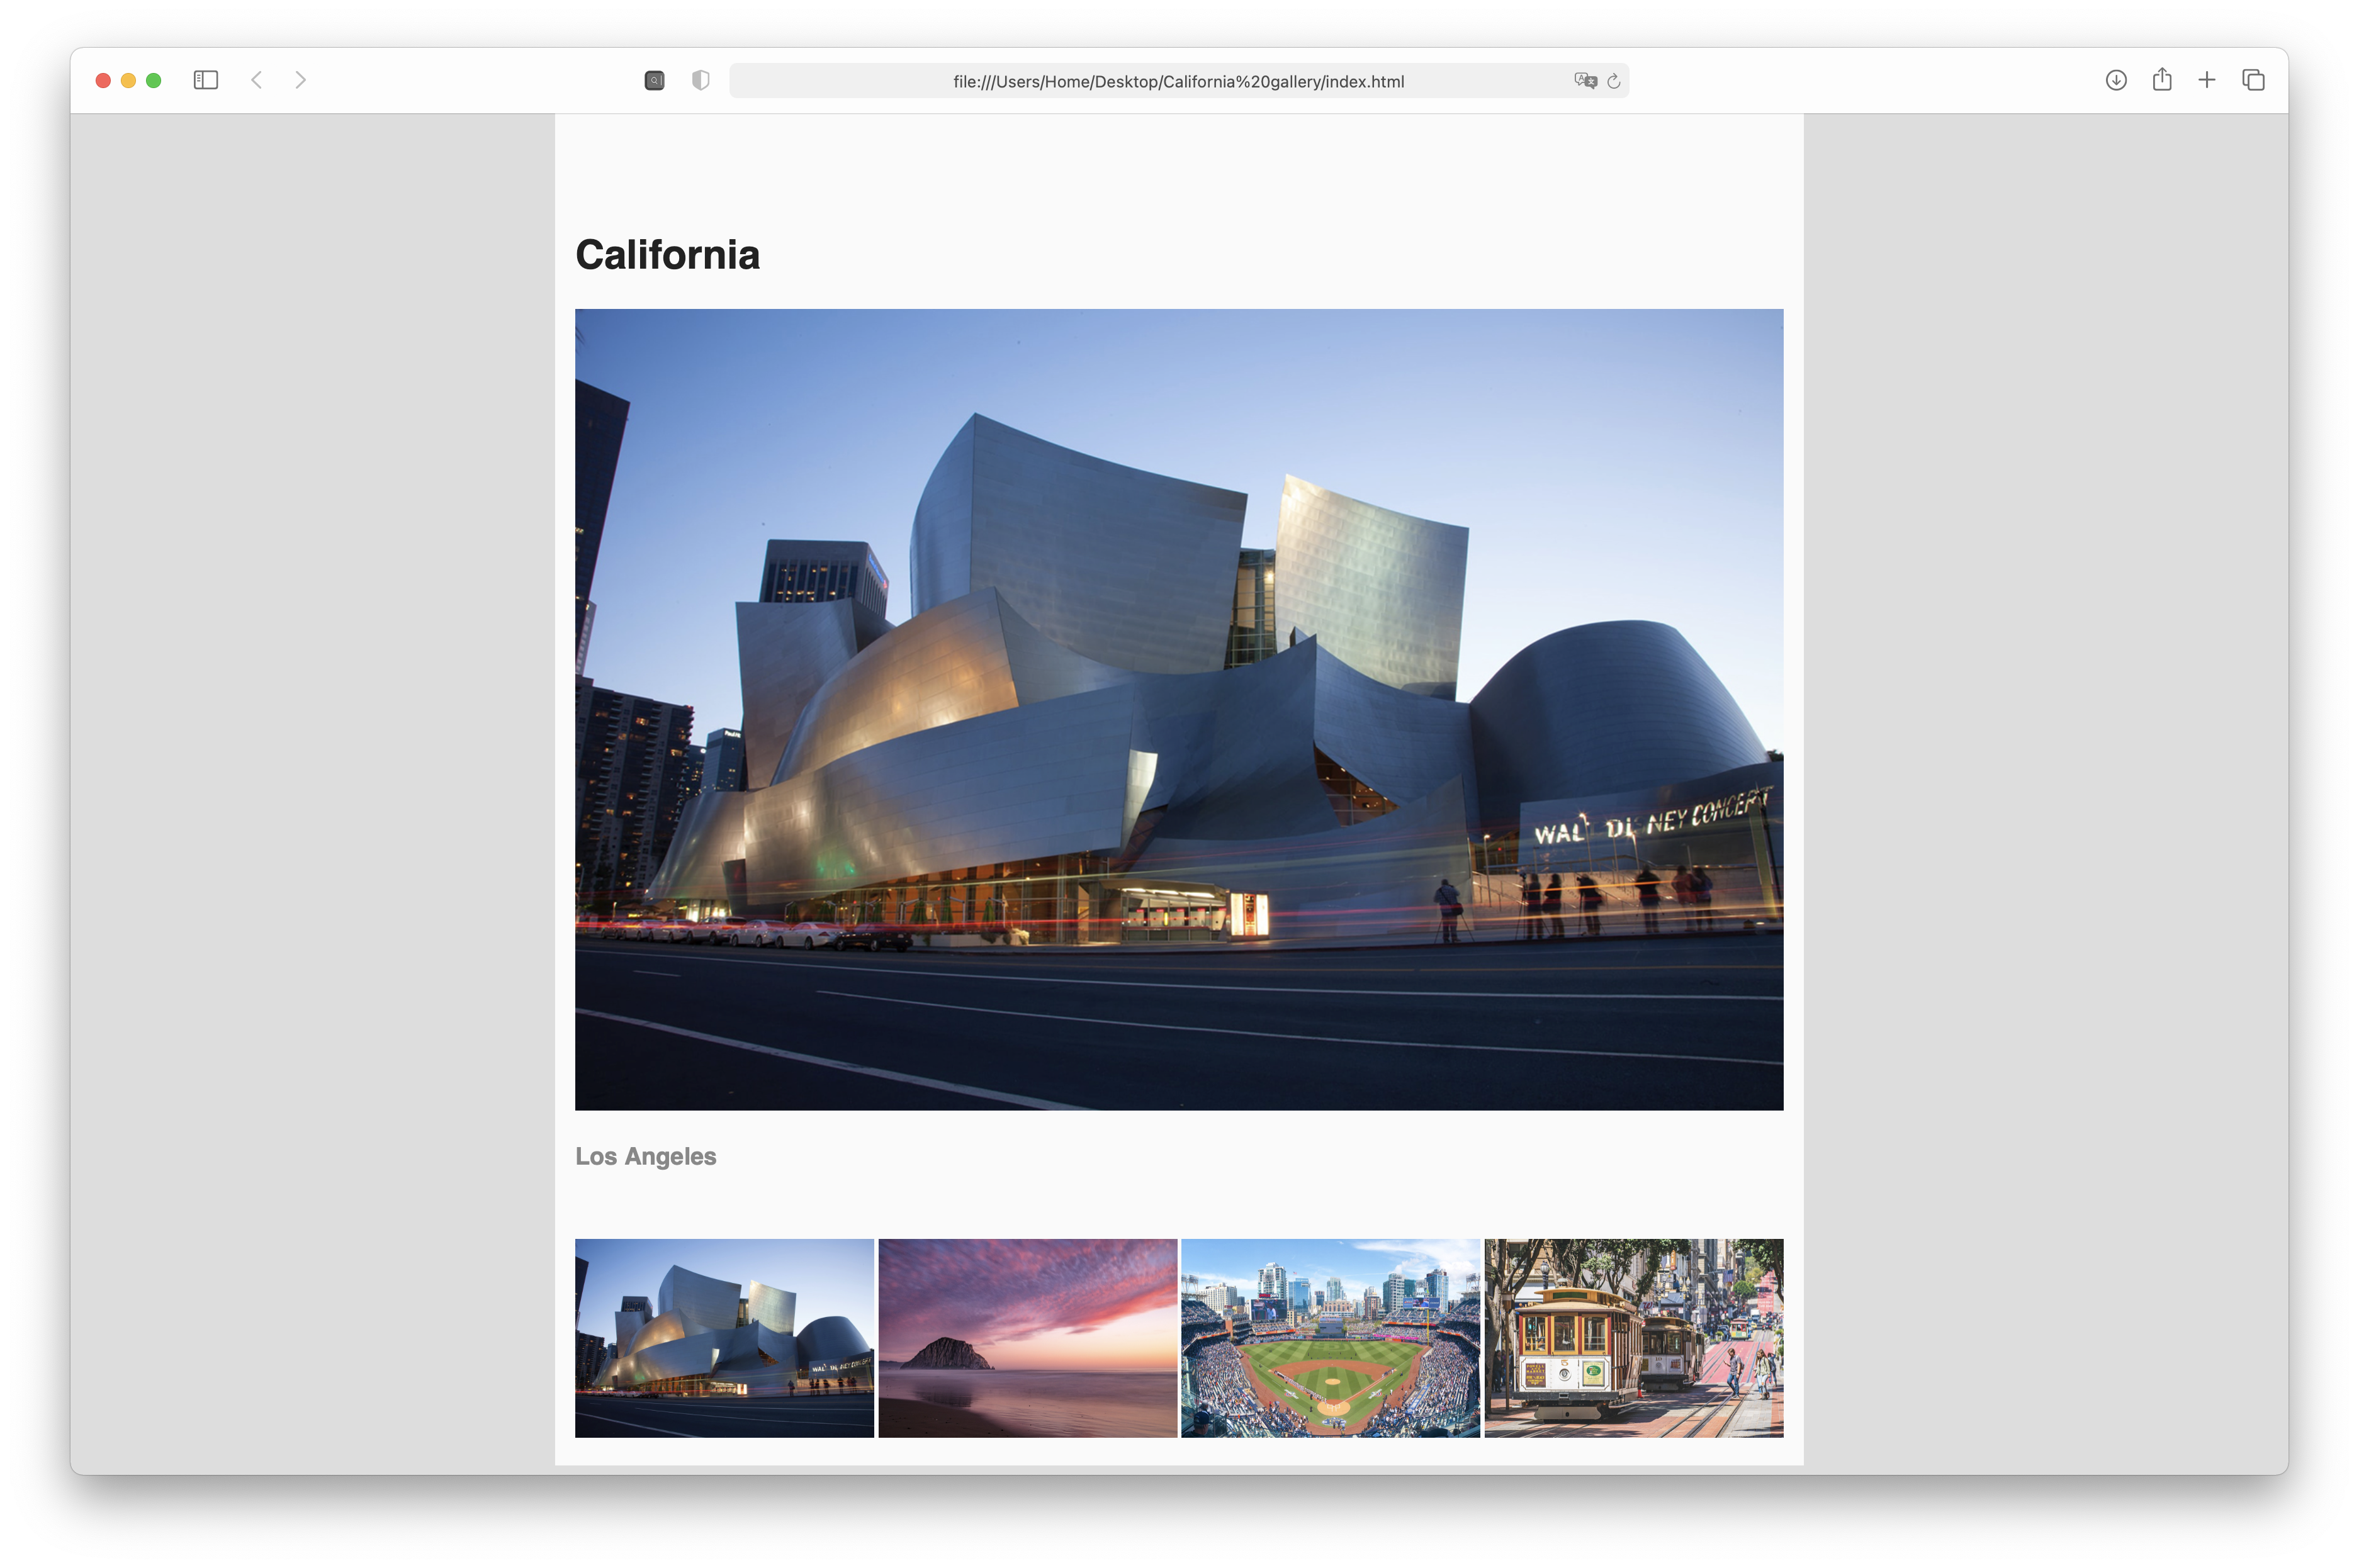Go back with the left arrow
This screenshot has height=1568, width=2359.
click(x=257, y=80)
